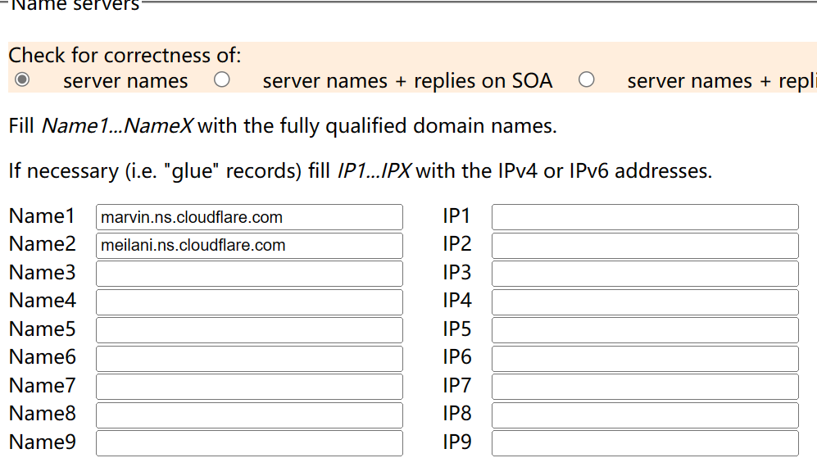Focus the empty Name4 input field
The width and height of the screenshot is (817, 467).
tap(249, 302)
